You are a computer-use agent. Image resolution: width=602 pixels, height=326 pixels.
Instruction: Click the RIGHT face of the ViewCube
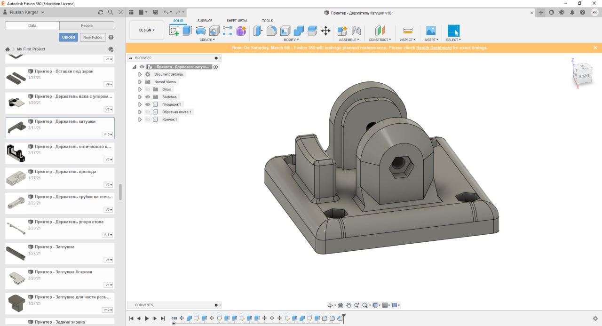584,76
